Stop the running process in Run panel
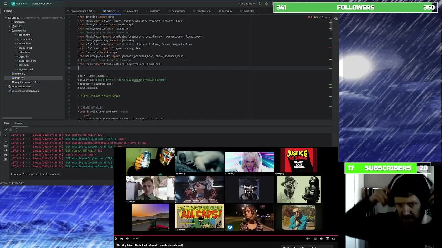442x248 pixels. 10,130
